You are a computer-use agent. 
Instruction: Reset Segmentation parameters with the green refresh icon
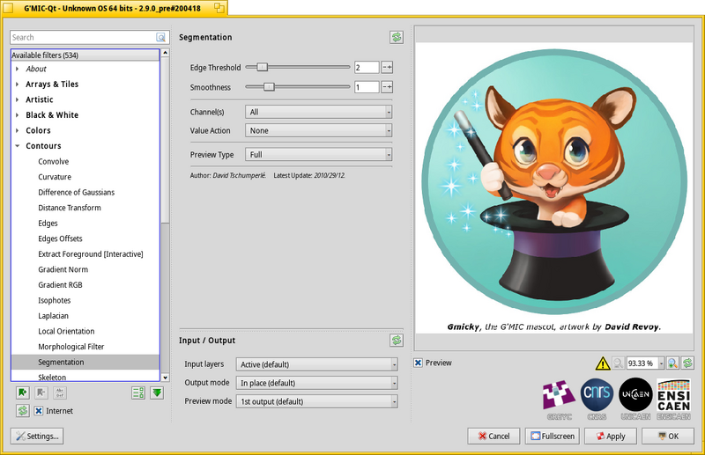pos(396,37)
